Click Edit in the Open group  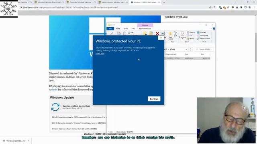coord(190,36)
